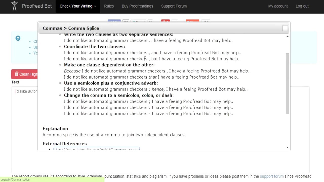
Task: Click the dialog's vertical scrollbar thumb
Action: point(287,83)
